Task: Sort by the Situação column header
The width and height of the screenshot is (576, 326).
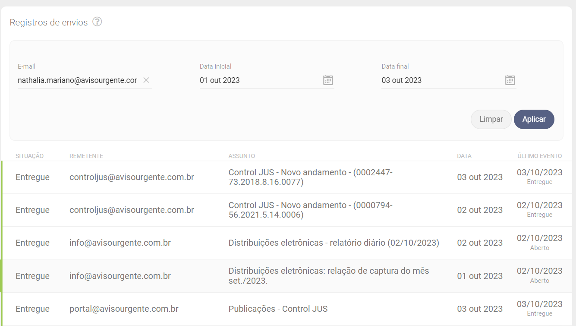Action: pos(29,156)
